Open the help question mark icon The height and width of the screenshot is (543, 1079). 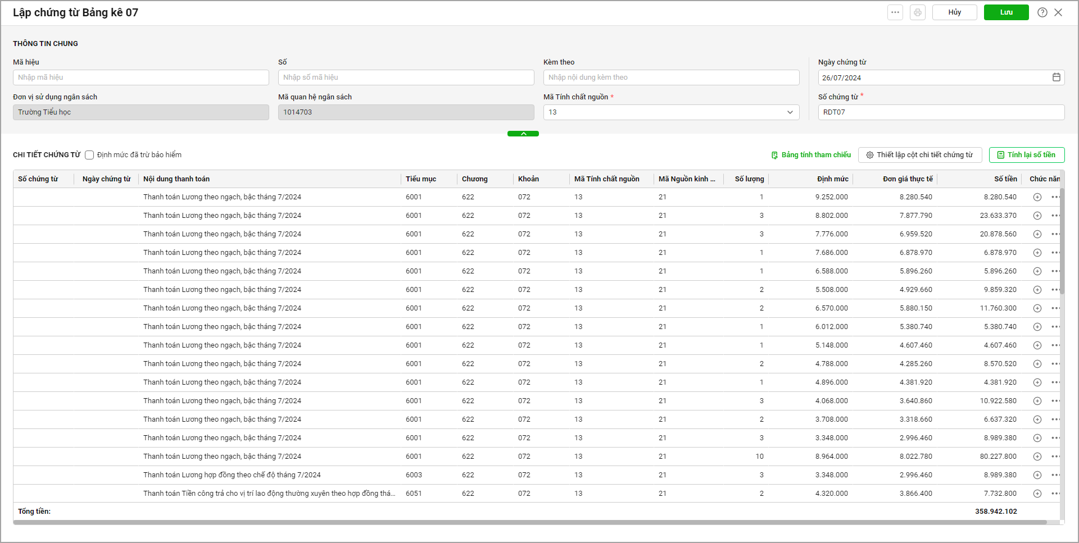[x=1042, y=12]
